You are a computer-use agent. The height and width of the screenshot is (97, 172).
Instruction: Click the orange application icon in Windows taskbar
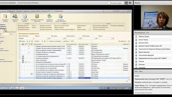click(x=22, y=88)
